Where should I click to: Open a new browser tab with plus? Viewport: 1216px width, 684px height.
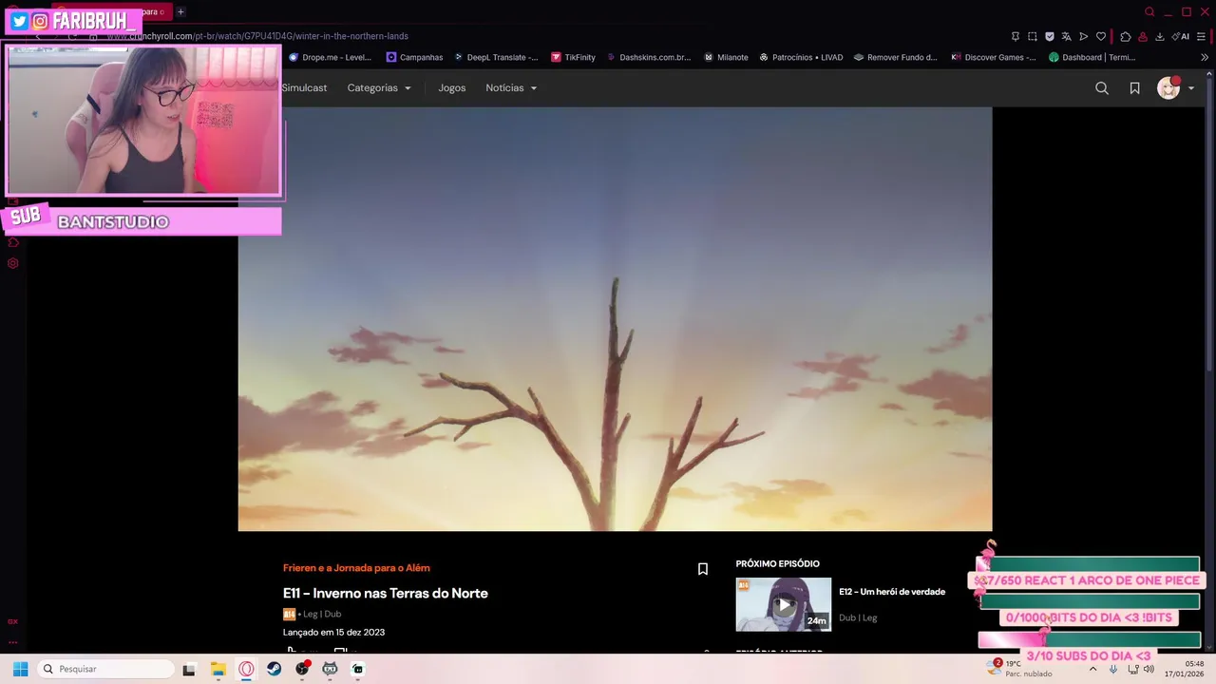(x=180, y=11)
